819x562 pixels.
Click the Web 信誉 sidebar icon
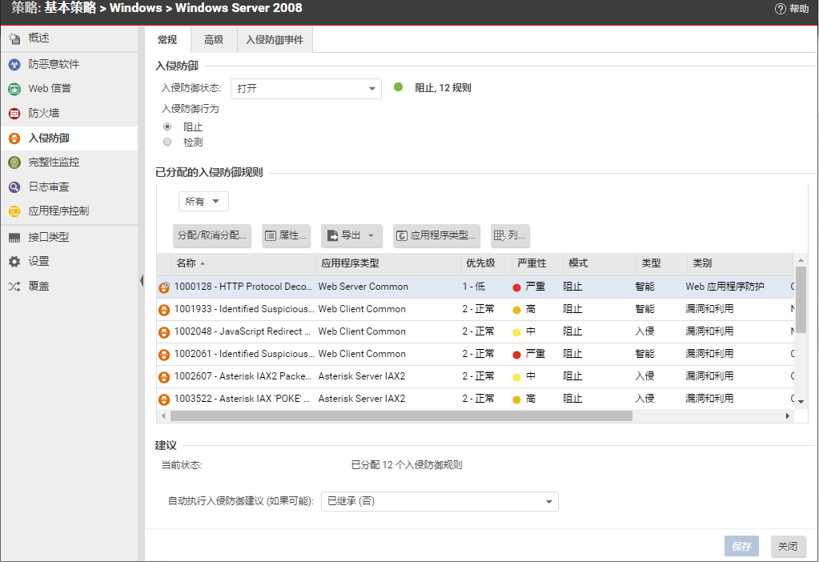(14, 89)
